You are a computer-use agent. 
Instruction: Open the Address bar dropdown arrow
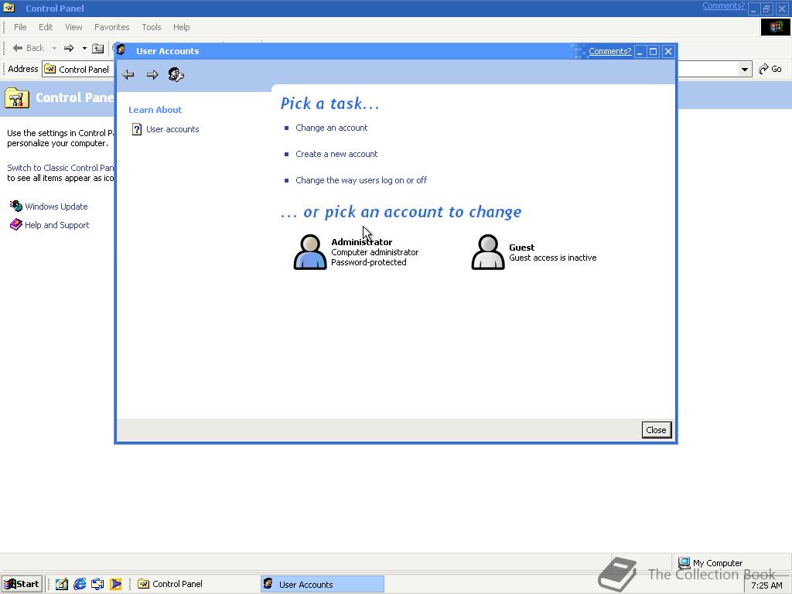click(745, 69)
